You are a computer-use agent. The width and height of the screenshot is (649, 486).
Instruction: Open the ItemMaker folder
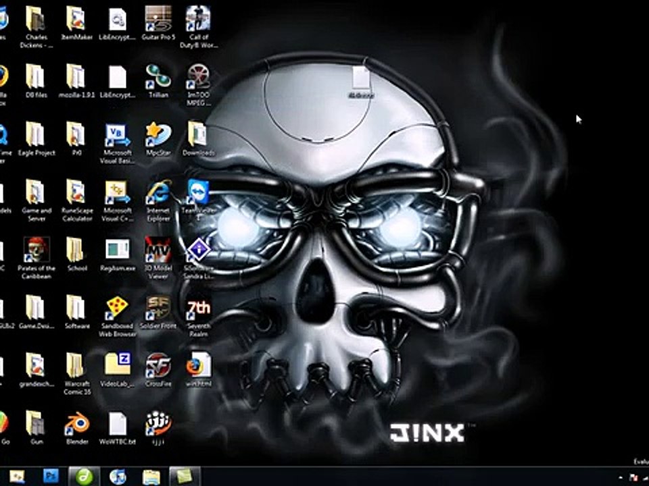click(x=76, y=23)
